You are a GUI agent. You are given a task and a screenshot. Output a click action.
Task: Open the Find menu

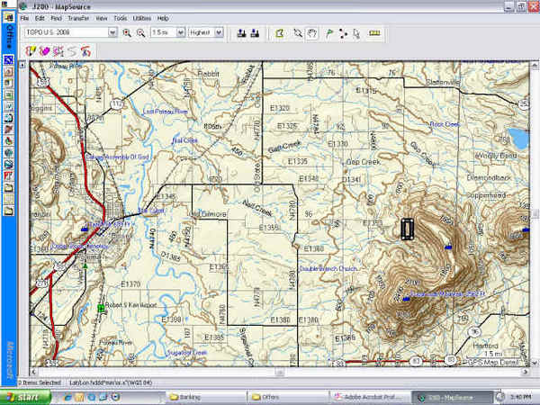point(56,18)
